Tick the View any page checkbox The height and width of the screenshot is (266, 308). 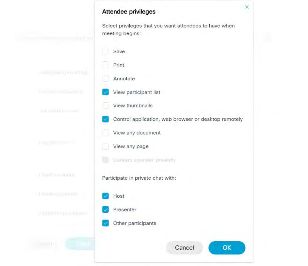coord(105,146)
